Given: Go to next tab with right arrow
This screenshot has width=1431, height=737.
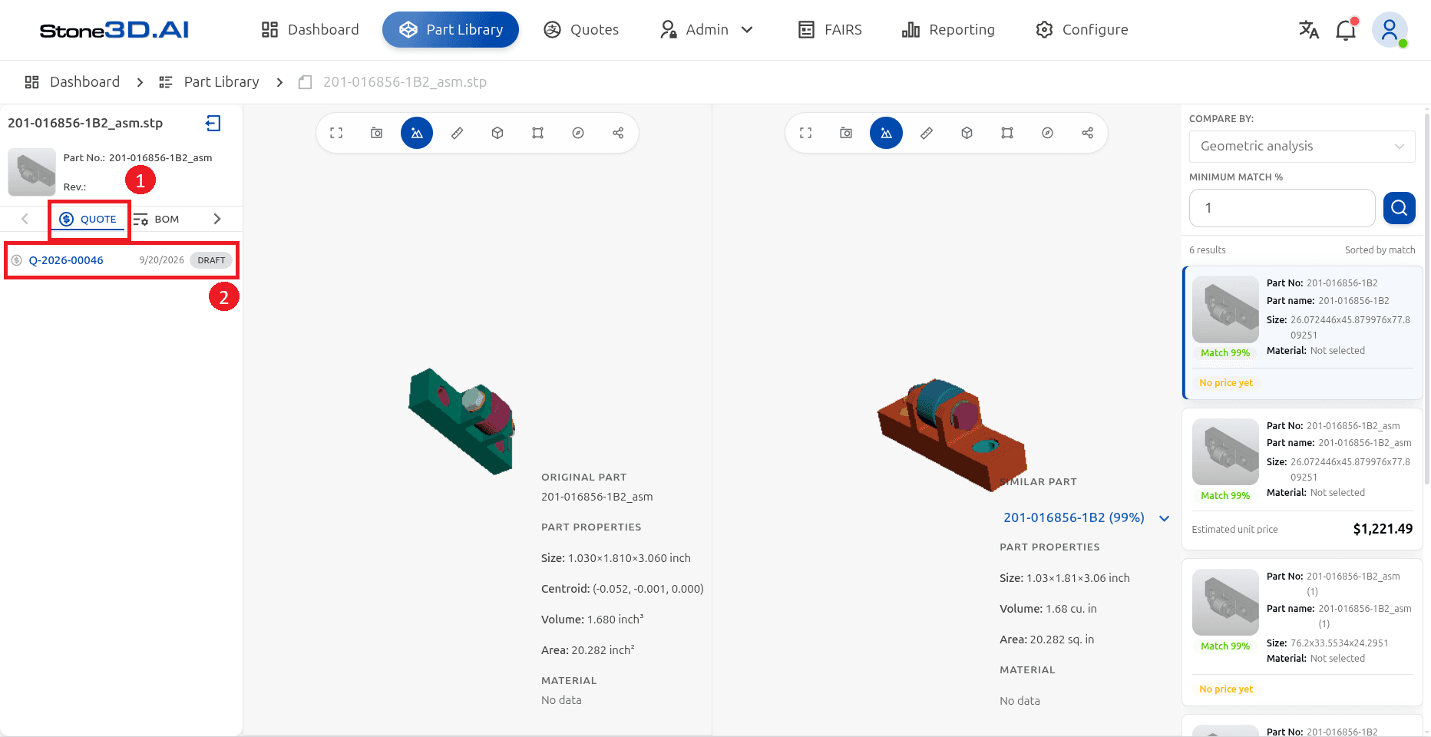Looking at the screenshot, I should (217, 219).
